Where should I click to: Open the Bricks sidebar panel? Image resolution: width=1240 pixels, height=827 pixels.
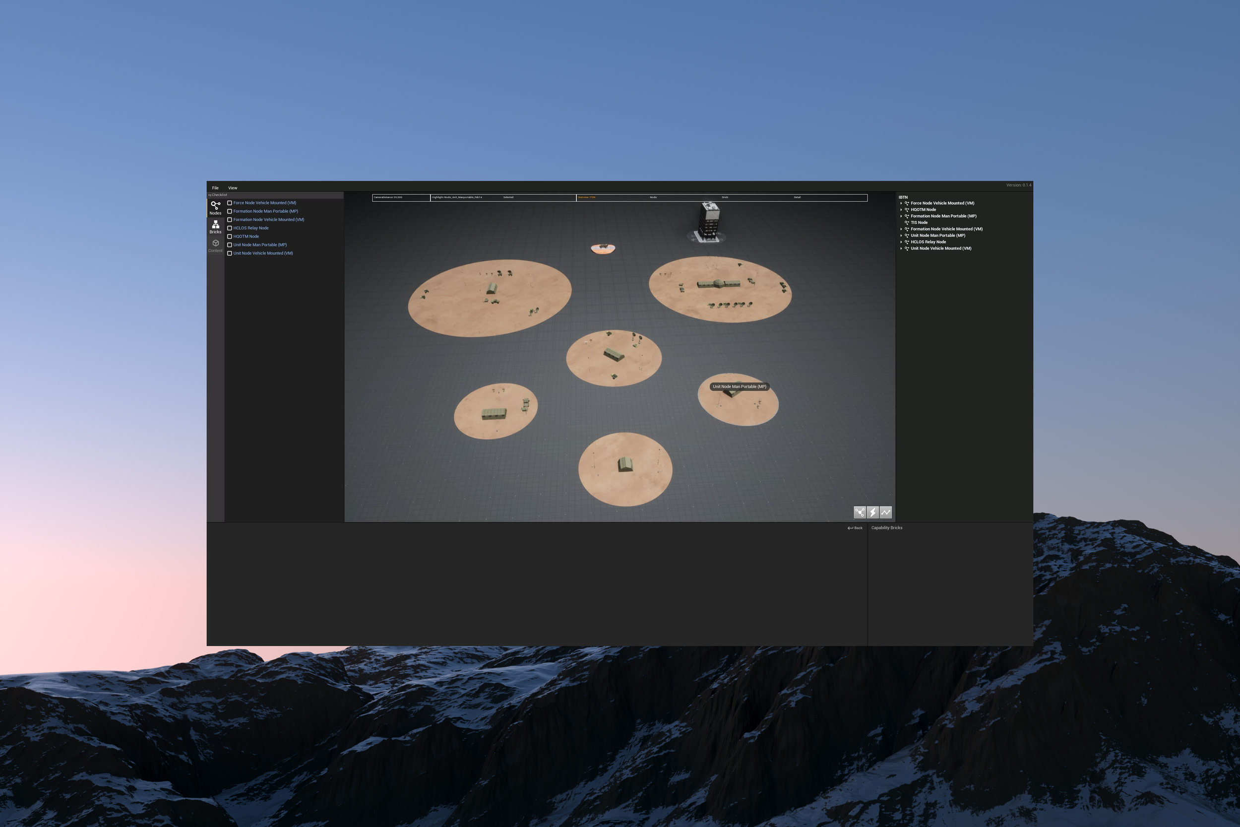tap(215, 227)
